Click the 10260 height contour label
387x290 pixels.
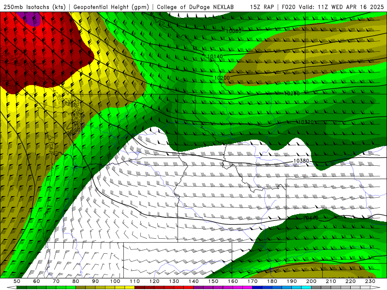[x=292, y=93]
